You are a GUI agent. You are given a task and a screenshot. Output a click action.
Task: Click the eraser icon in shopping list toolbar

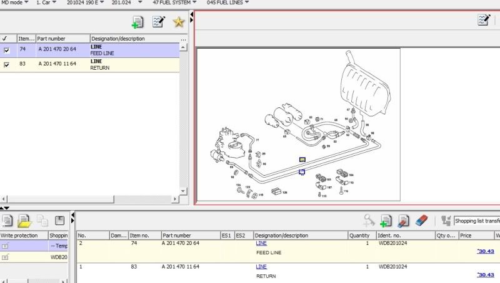click(x=421, y=220)
